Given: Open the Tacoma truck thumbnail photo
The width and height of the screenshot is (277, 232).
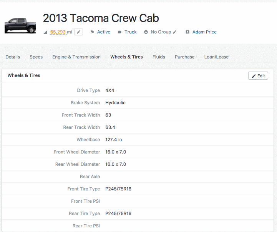Looking at the screenshot, I should (x=20, y=25).
